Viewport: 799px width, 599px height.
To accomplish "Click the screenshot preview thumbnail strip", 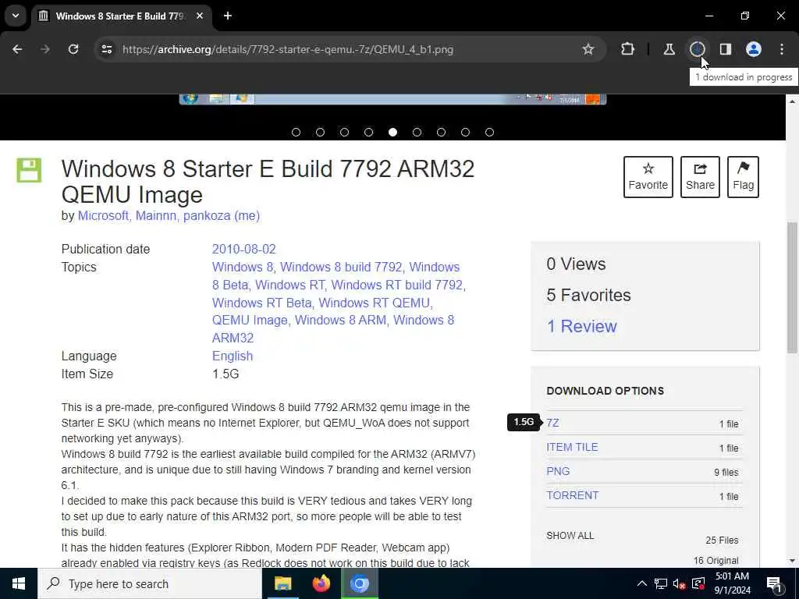I will (x=392, y=99).
